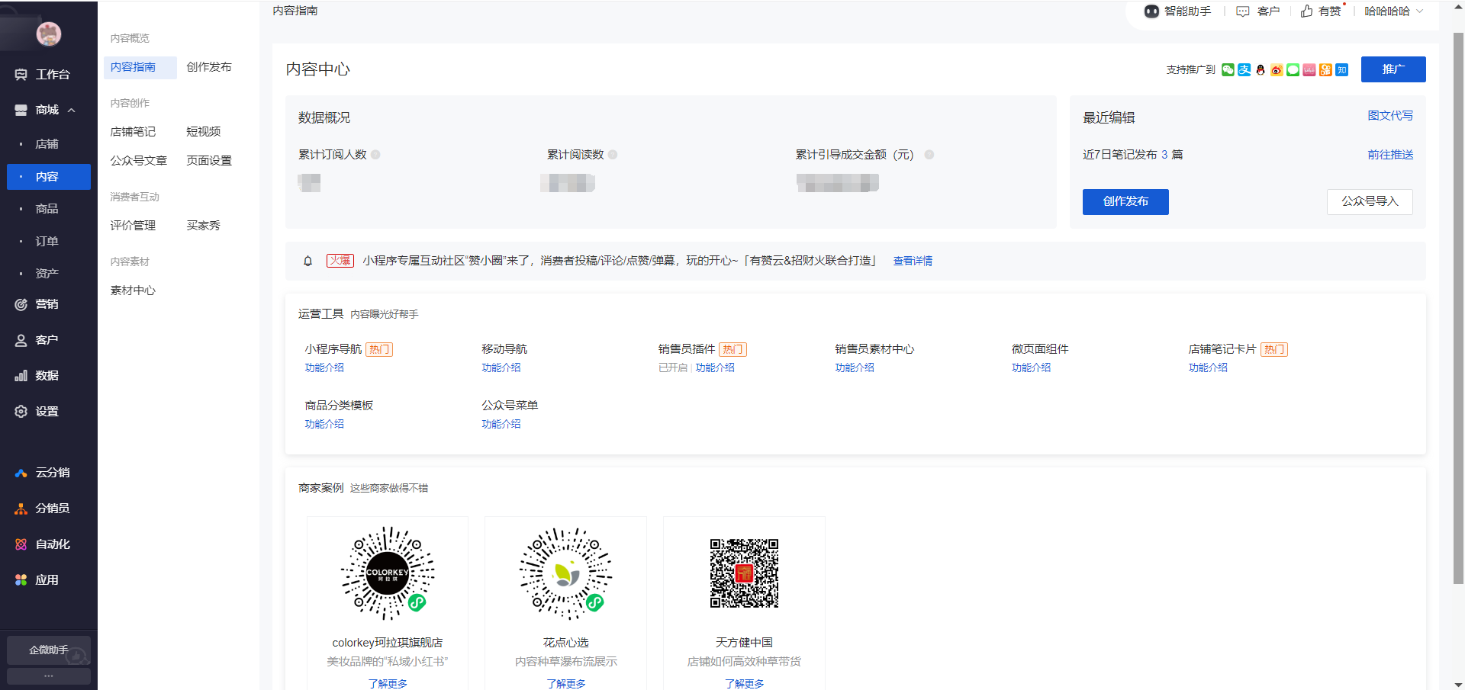The width and height of the screenshot is (1465, 690).
Task: Click the 花点心选 mini-program code
Action: tap(566, 573)
